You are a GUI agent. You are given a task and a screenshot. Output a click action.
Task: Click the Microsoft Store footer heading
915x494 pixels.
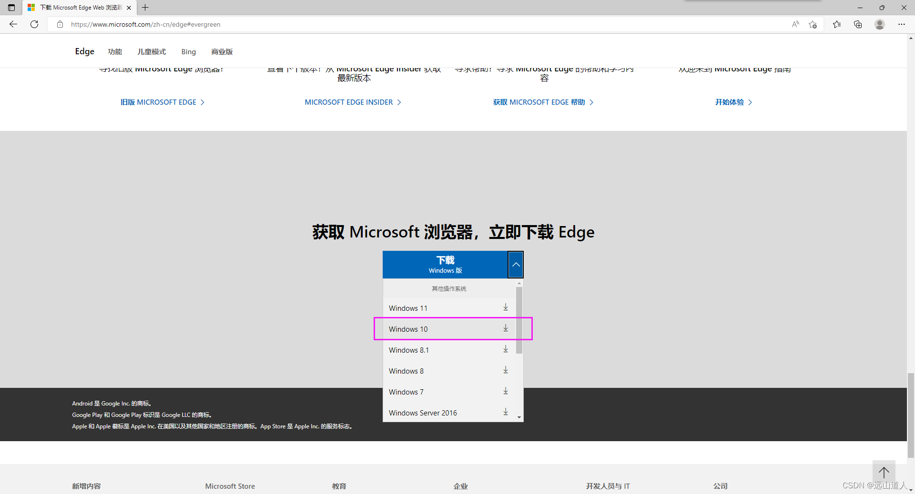[x=230, y=486]
